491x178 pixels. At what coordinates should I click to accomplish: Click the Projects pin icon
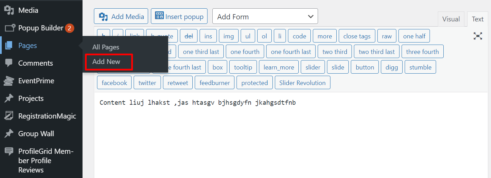pyautogui.click(x=9, y=99)
